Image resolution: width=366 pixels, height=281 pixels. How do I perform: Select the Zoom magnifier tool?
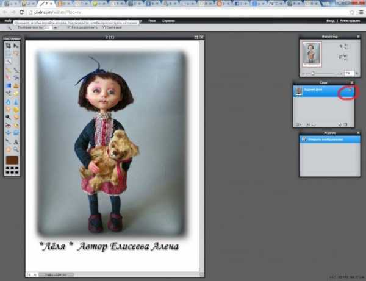[16, 149]
